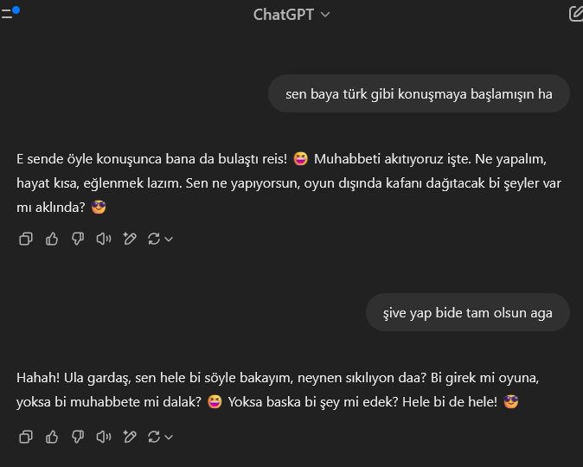The height and width of the screenshot is (467, 583).
Task: Copy the first ChatGPT response
Action: pos(26,239)
